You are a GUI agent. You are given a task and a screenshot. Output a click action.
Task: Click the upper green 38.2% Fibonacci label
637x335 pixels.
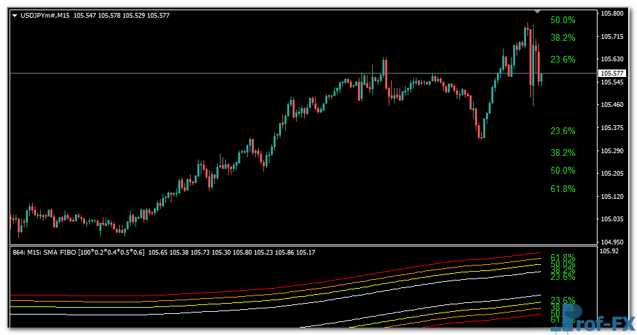563,38
